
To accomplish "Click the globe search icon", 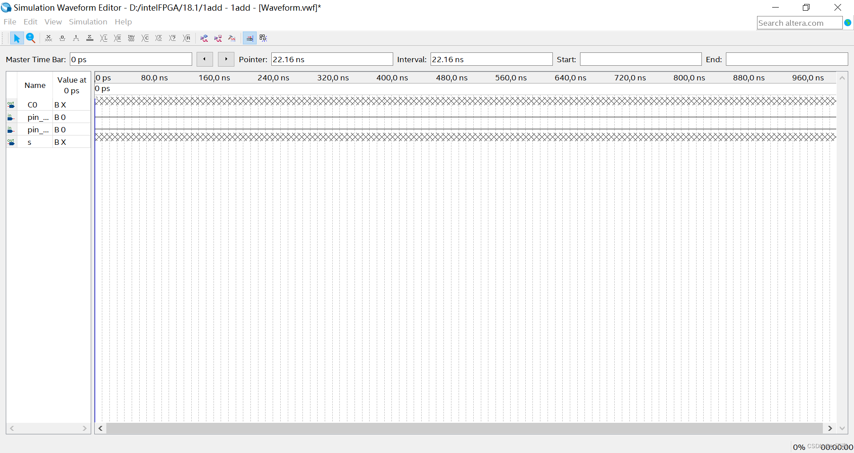I will [x=848, y=23].
